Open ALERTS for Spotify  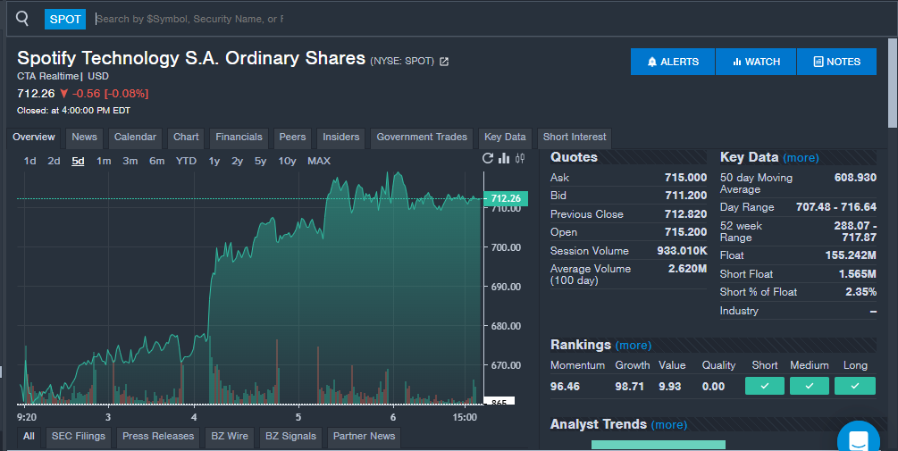coord(673,62)
